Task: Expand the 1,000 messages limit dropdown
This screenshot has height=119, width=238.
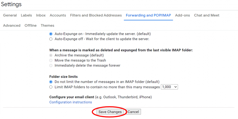Action: tap(169, 87)
